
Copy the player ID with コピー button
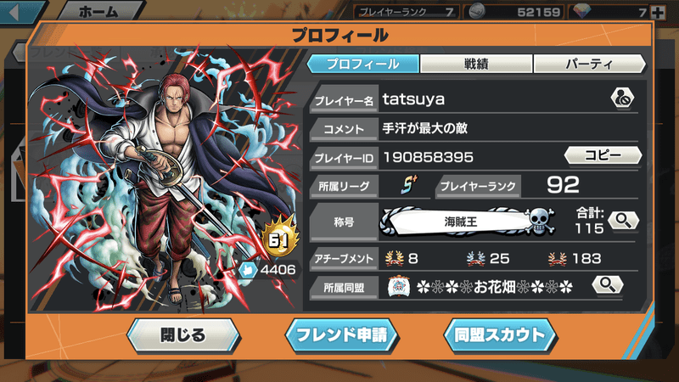pos(603,155)
